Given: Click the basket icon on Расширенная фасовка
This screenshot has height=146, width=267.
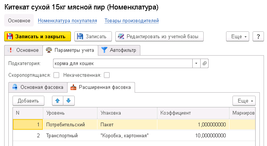Looking at the screenshot, I should [74, 87].
